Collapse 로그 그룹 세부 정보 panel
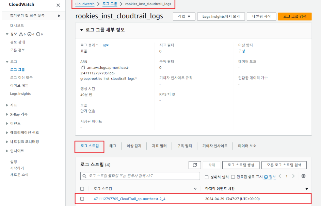 click(x=81, y=30)
